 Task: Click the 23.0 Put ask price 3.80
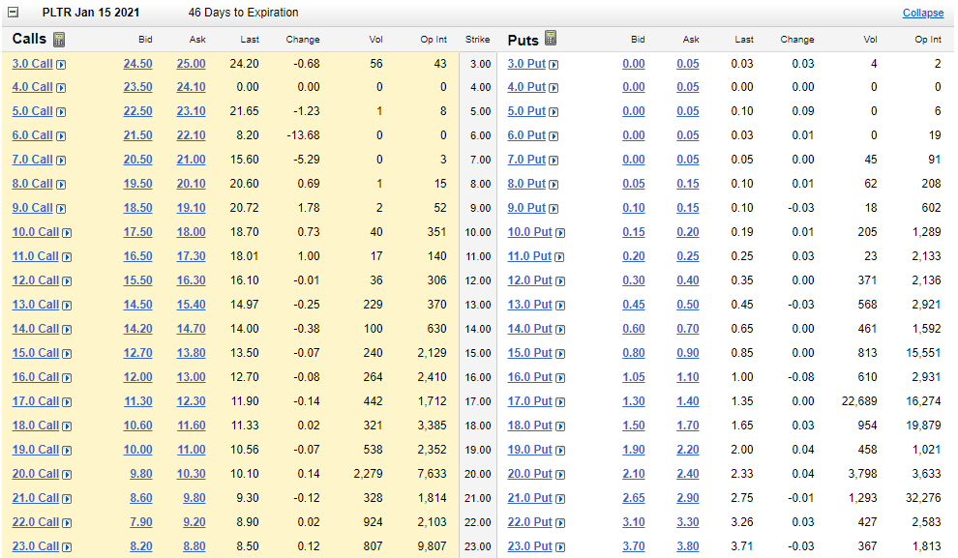point(688,546)
